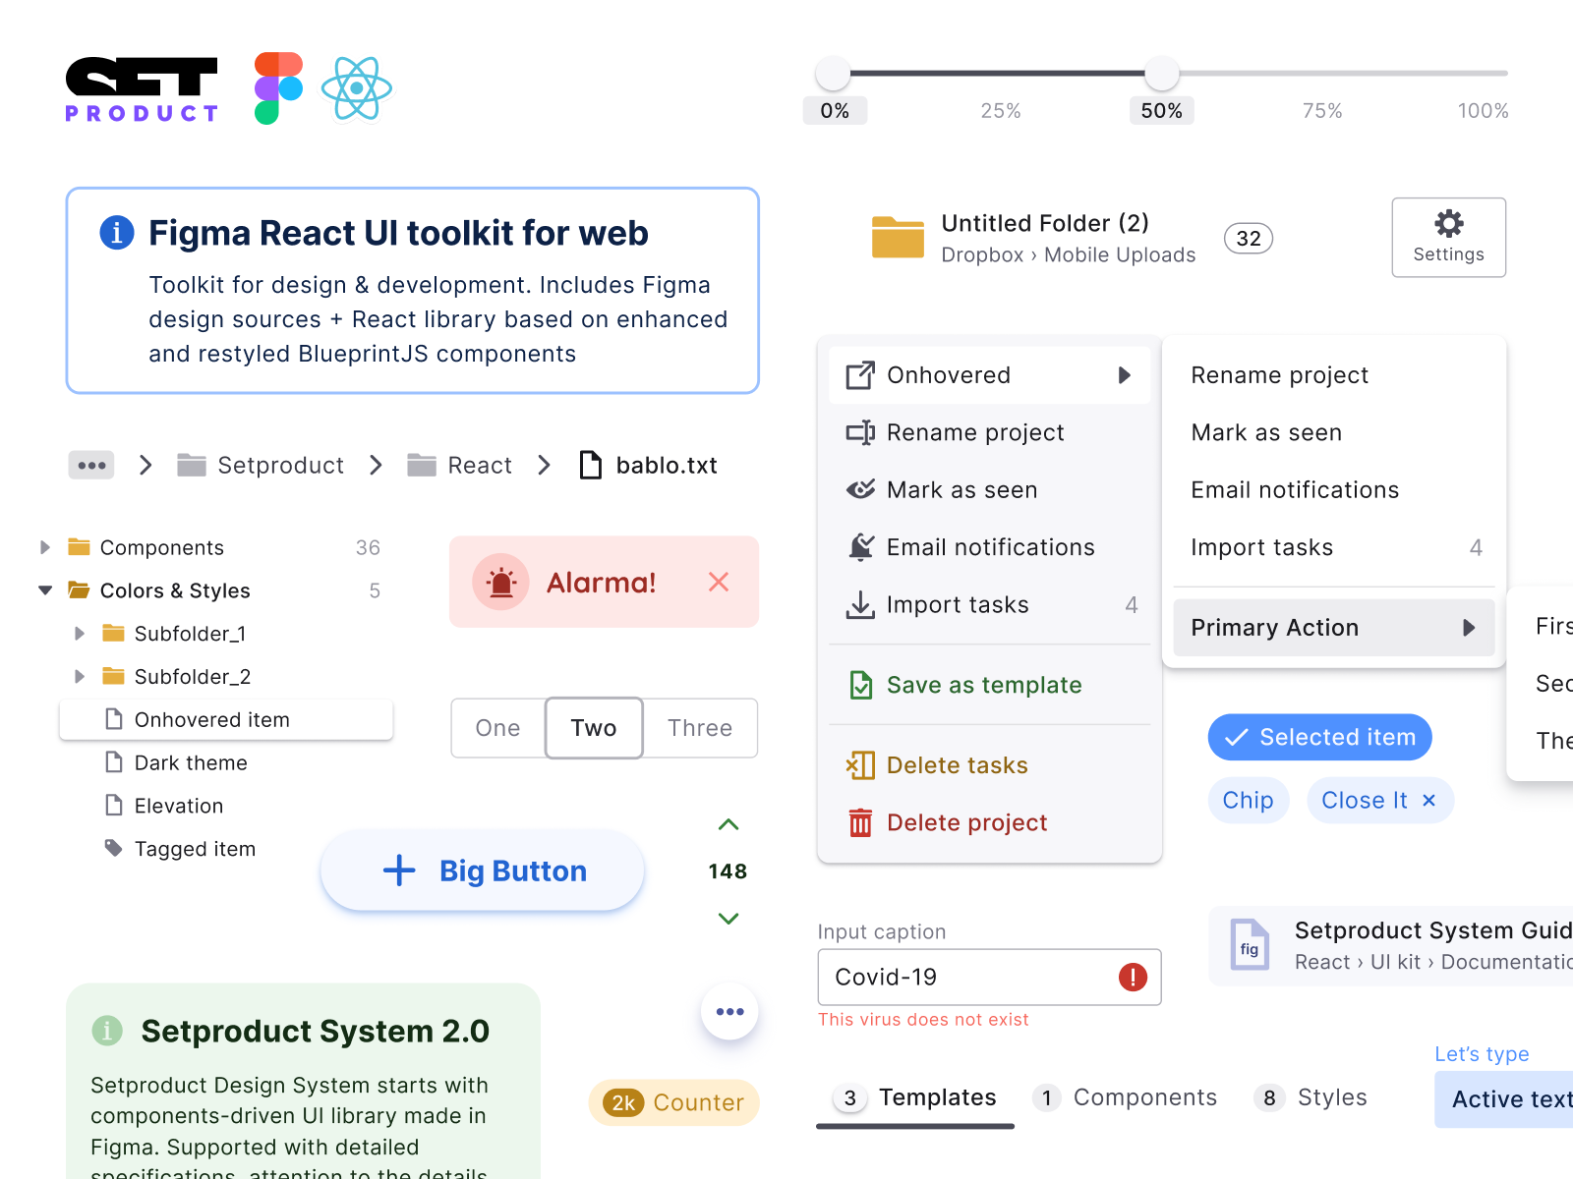
Task: Click the download icon for Import tasks
Action: 861,605
